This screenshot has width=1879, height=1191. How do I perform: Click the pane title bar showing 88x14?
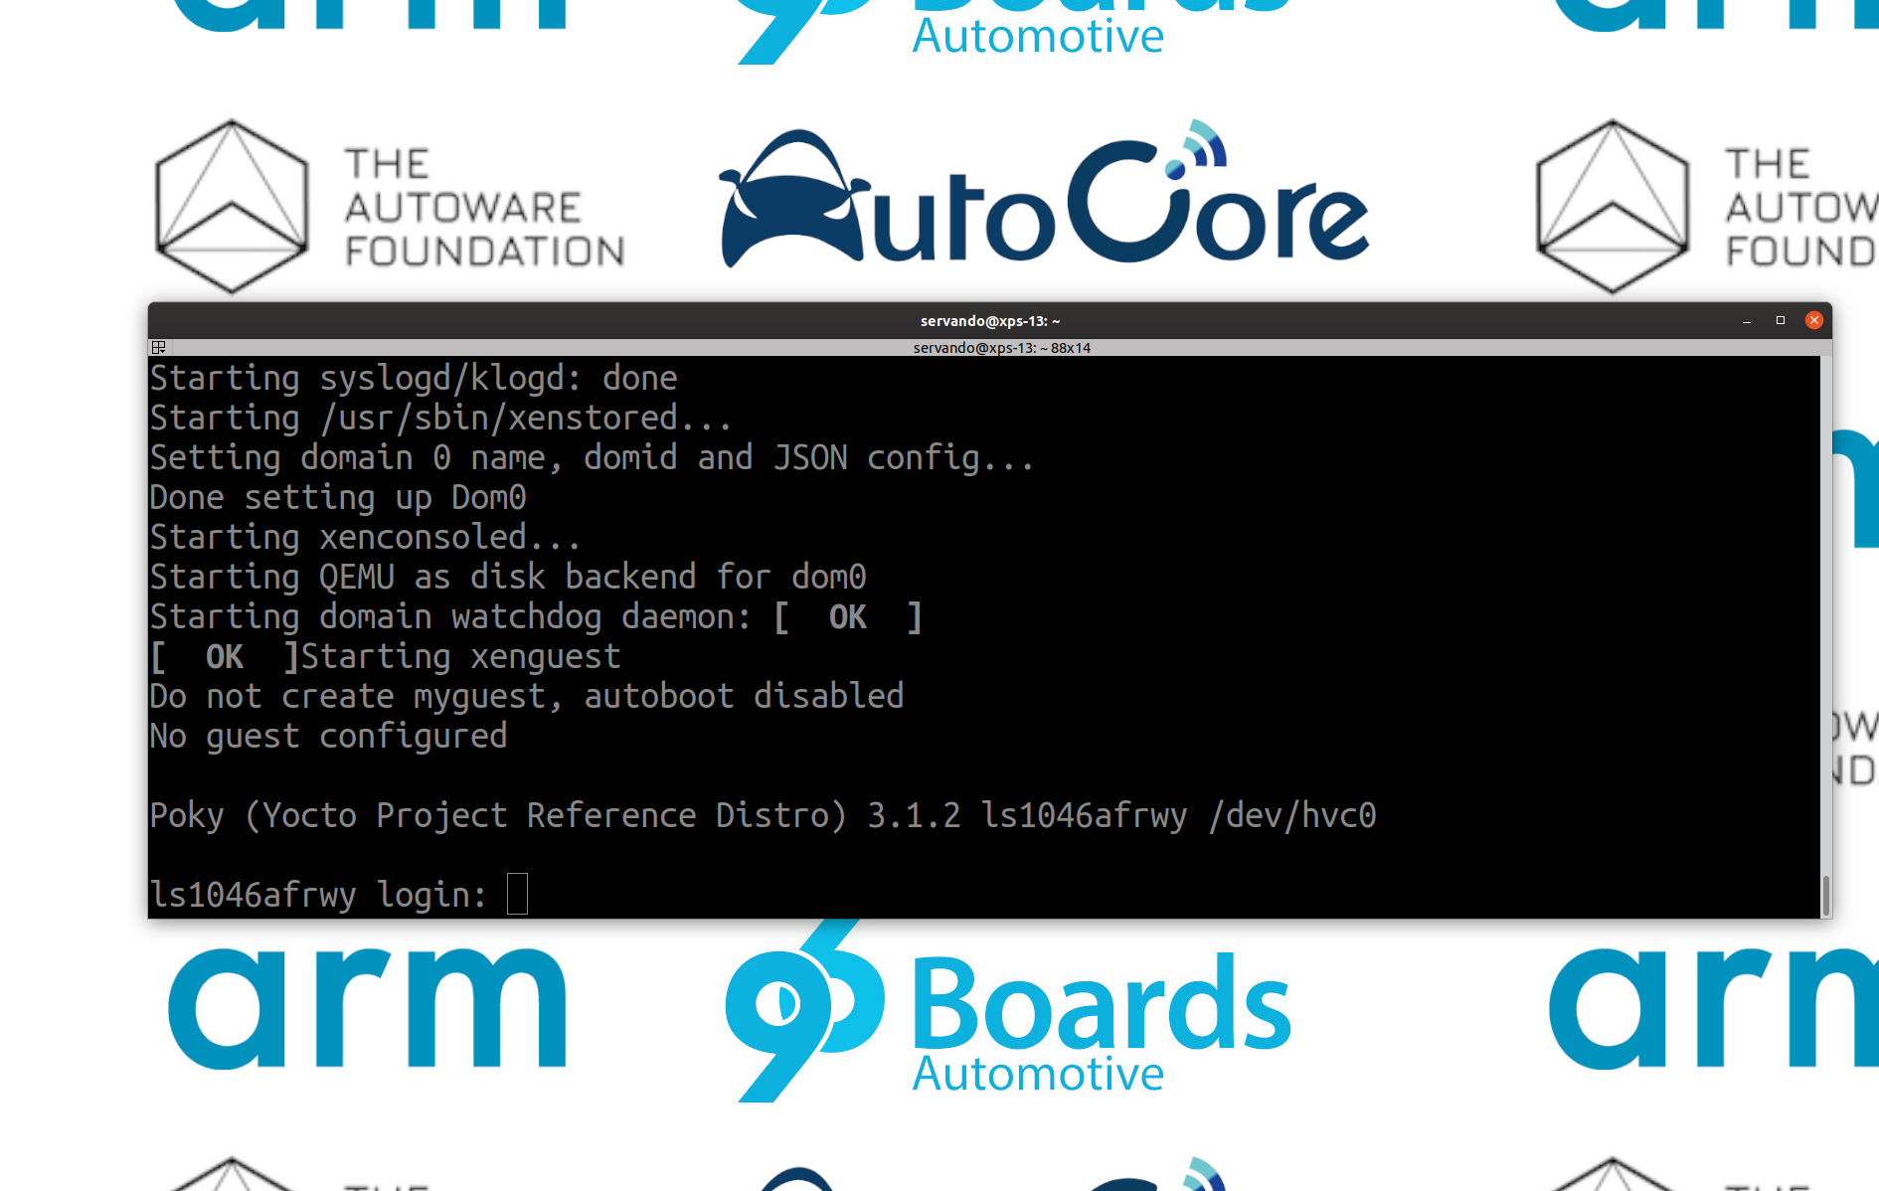1001,348
